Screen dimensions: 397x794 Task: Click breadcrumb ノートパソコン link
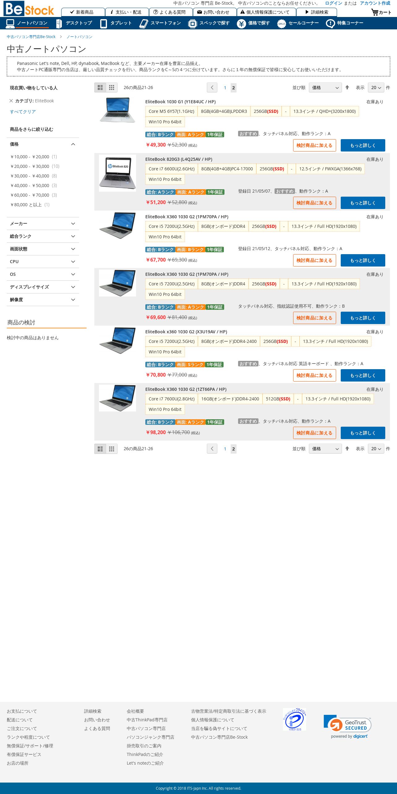click(x=79, y=37)
